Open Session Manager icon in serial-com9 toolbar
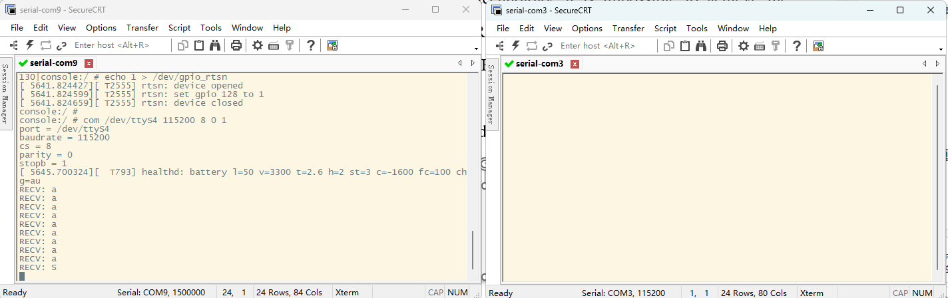Viewport: 948px width, 298px height. tap(13, 45)
